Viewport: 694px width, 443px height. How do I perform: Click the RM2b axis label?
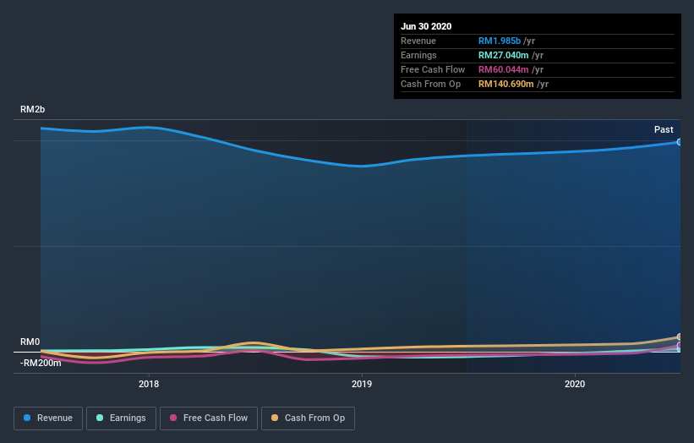(x=32, y=109)
